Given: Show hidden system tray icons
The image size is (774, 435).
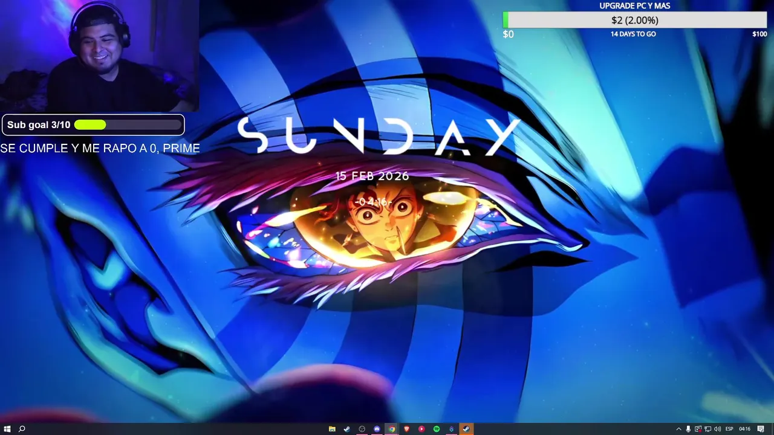Looking at the screenshot, I should tap(678, 429).
